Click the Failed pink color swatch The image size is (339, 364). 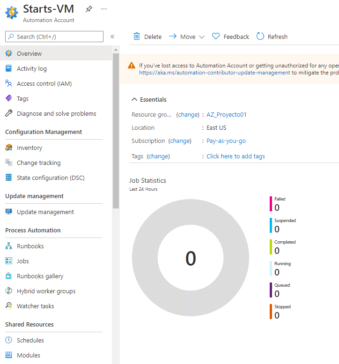[271, 204]
